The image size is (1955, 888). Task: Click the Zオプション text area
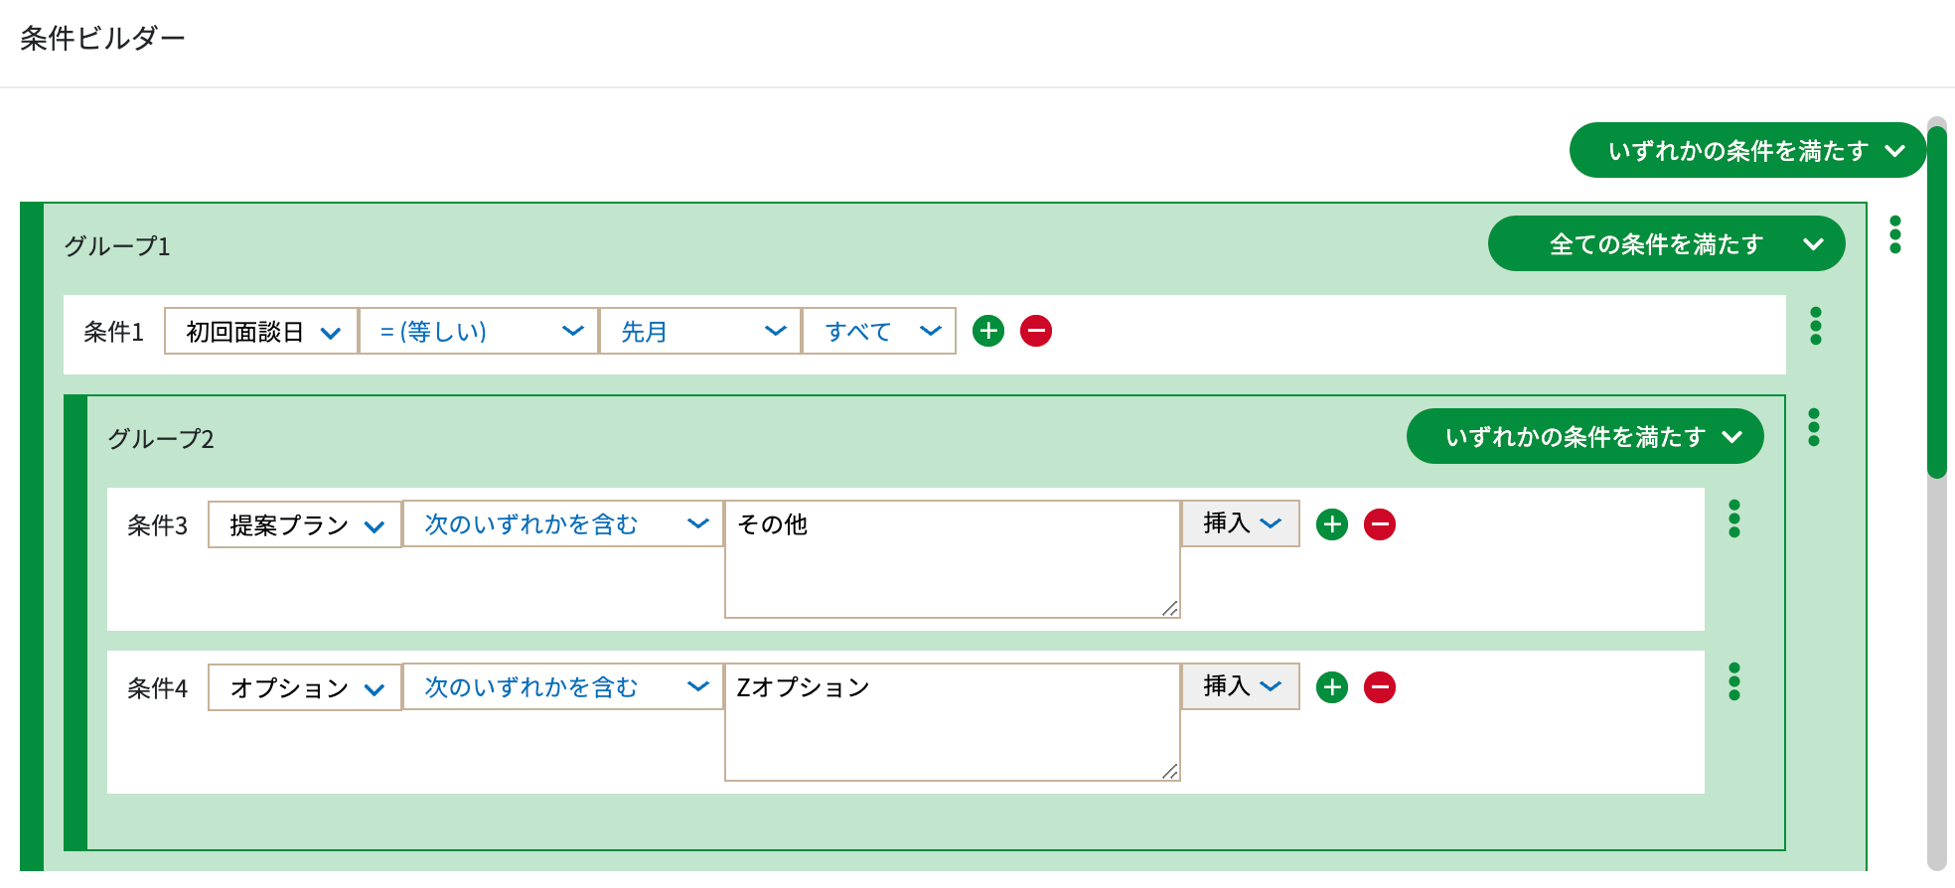[x=953, y=722]
